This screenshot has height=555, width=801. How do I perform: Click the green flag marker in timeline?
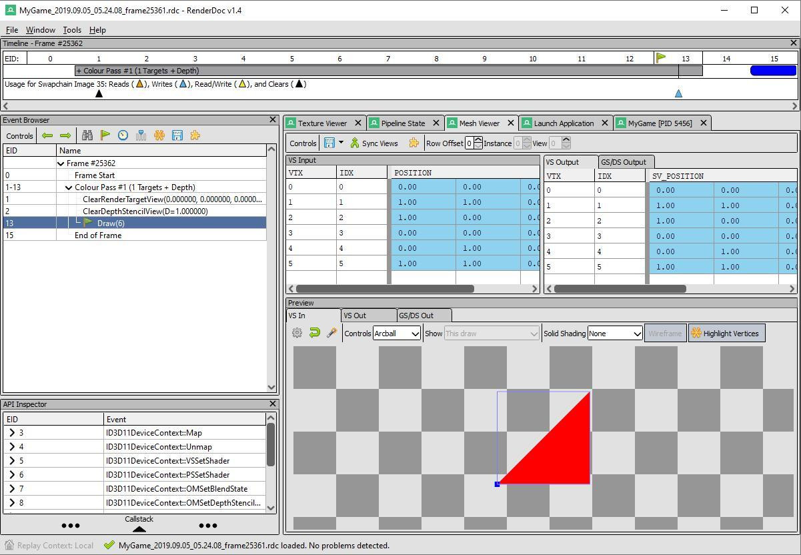pos(661,58)
